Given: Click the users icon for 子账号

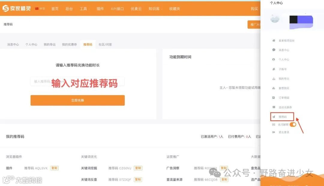Looking at the screenshot, I should click(x=274, y=69).
